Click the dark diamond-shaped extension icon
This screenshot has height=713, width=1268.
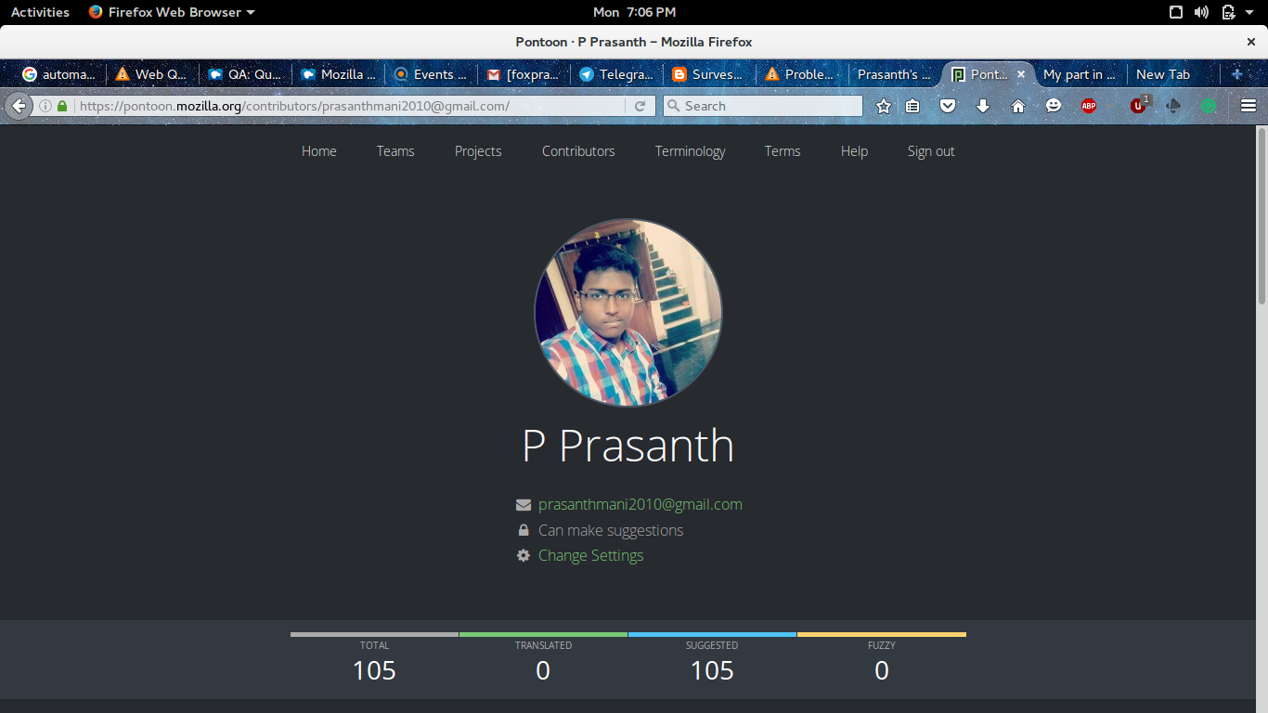tap(1173, 106)
